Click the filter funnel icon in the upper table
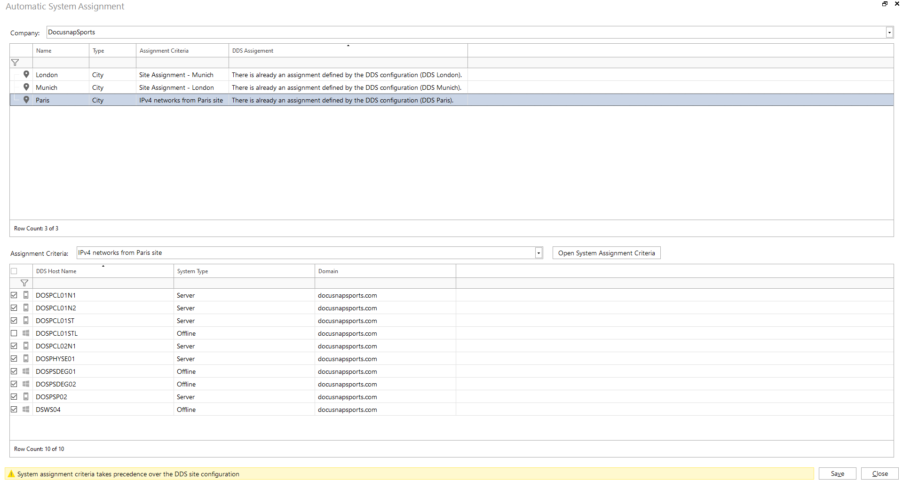This screenshot has height=489, width=903. click(x=15, y=63)
